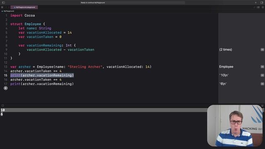265x149 pixels.
Task: Toggle the navigator sidebar in the toolbar
Action: click(x=3, y=2)
